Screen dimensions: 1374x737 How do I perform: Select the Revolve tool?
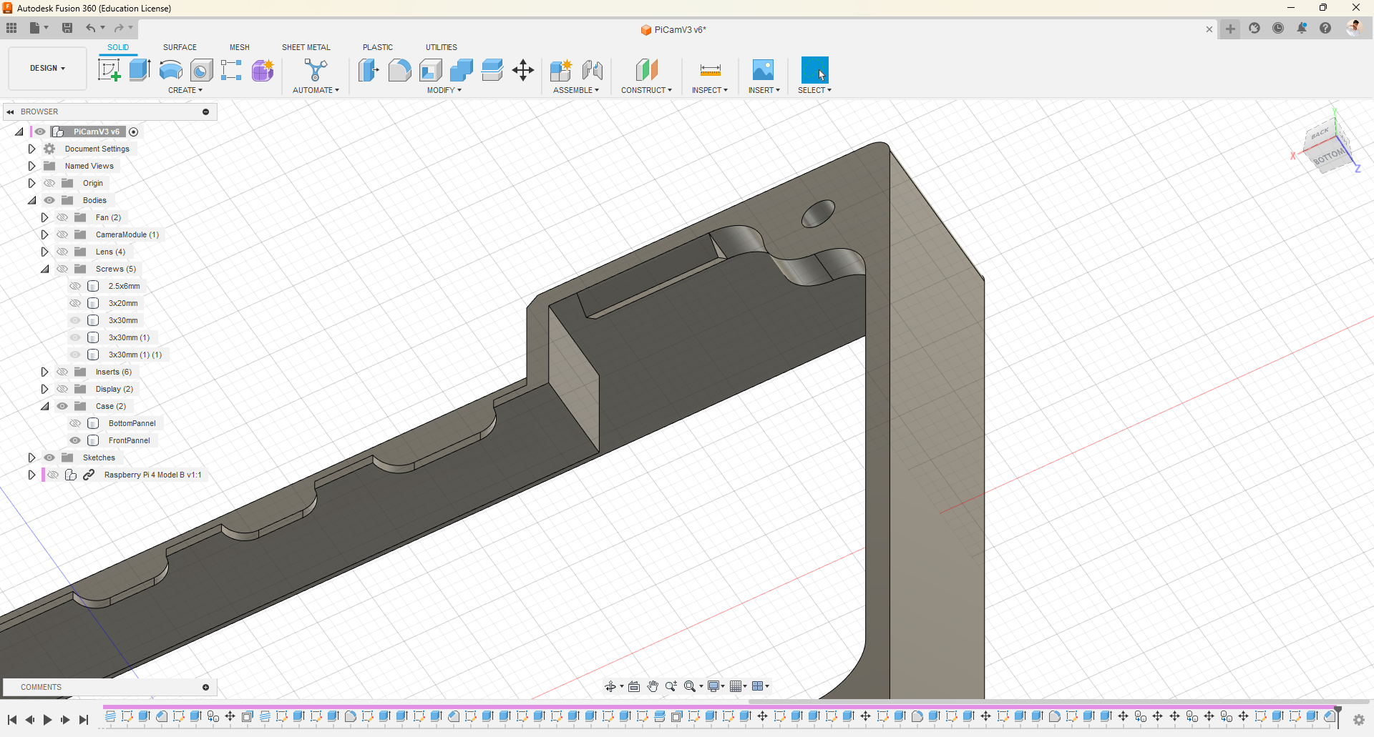tap(170, 70)
